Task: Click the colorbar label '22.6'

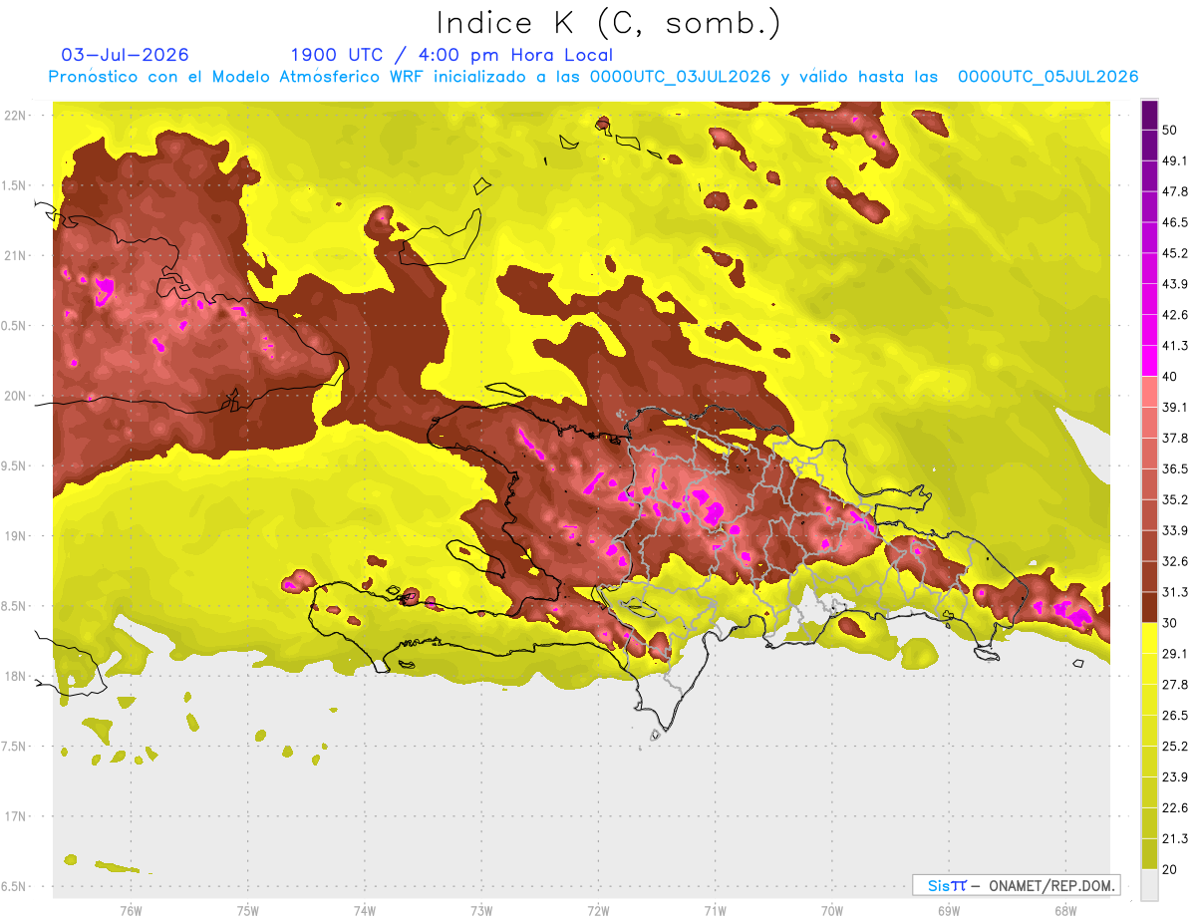Action: point(1175,808)
